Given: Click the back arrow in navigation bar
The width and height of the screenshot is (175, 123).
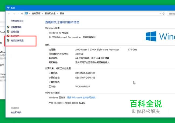Looking at the screenshot, I should [9, 14].
